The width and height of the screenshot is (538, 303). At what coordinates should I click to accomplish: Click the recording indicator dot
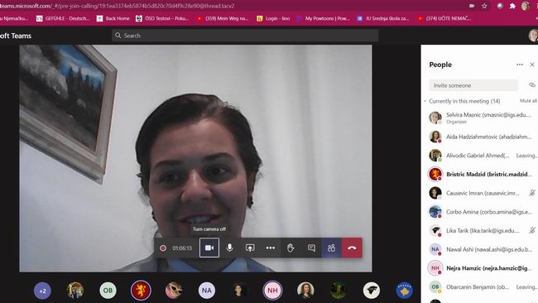click(163, 248)
